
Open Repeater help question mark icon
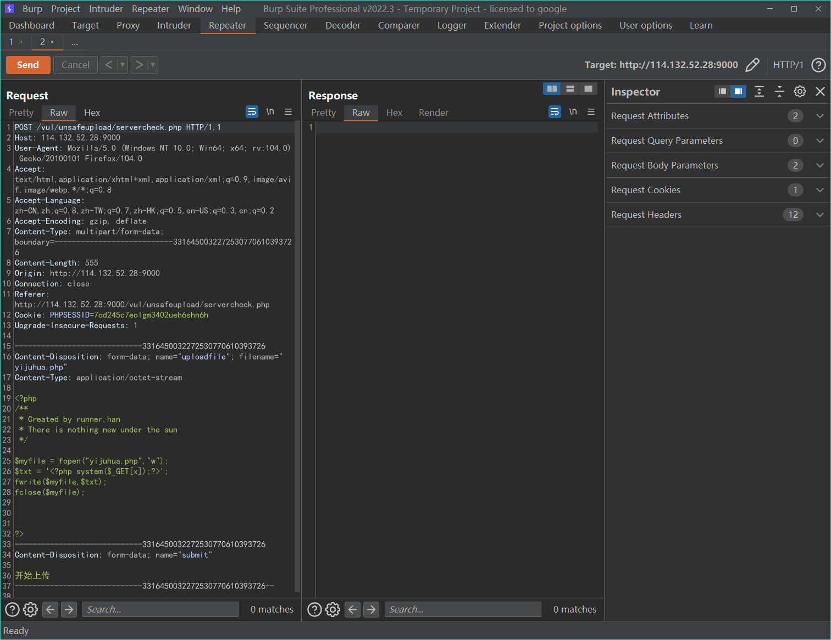818,65
